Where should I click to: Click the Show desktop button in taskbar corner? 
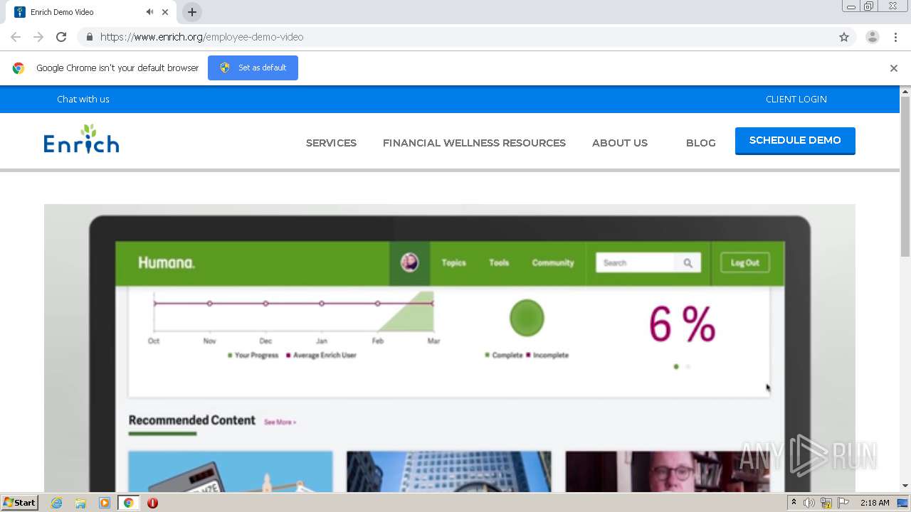(904, 503)
